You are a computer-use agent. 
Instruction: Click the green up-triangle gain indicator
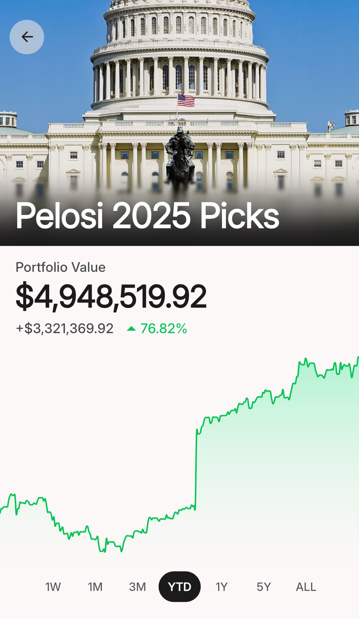click(x=131, y=329)
